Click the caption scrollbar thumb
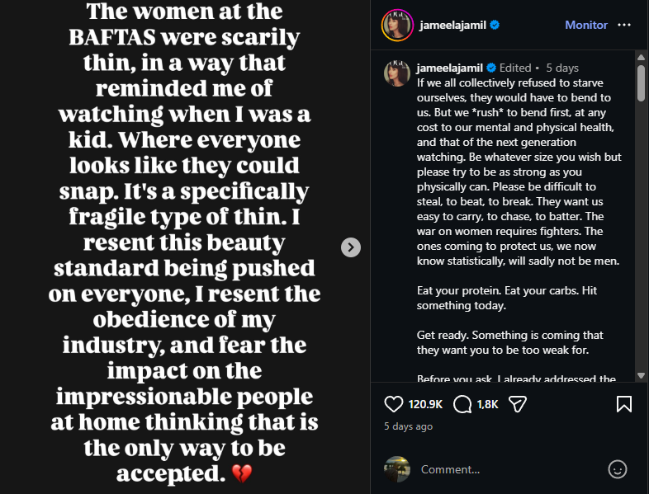Image resolution: width=649 pixels, height=494 pixels. [641, 82]
